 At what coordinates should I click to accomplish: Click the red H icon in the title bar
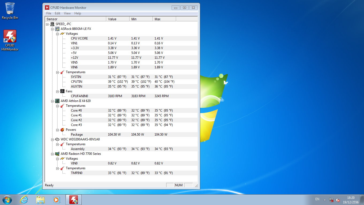pyautogui.click(x=47, y=7)
